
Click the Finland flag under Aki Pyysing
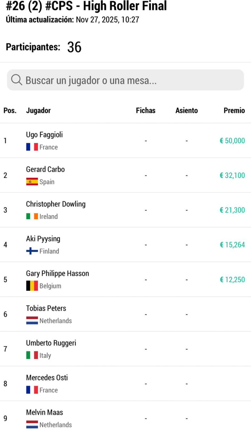(32, 251)
